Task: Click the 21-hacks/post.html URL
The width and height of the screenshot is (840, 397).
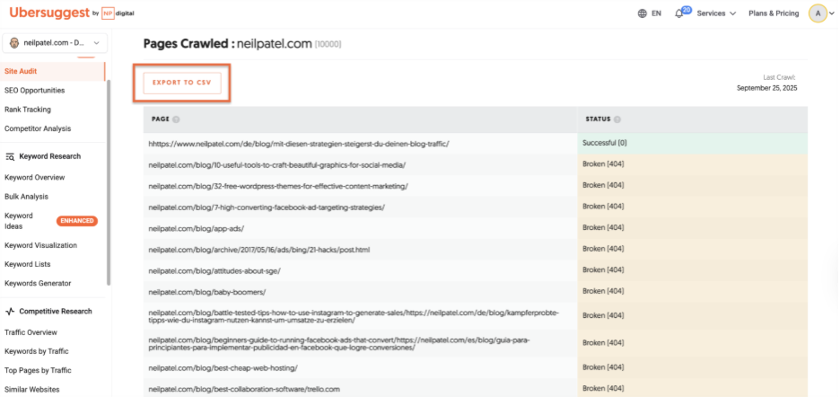Action: click(x=259, y=250)
